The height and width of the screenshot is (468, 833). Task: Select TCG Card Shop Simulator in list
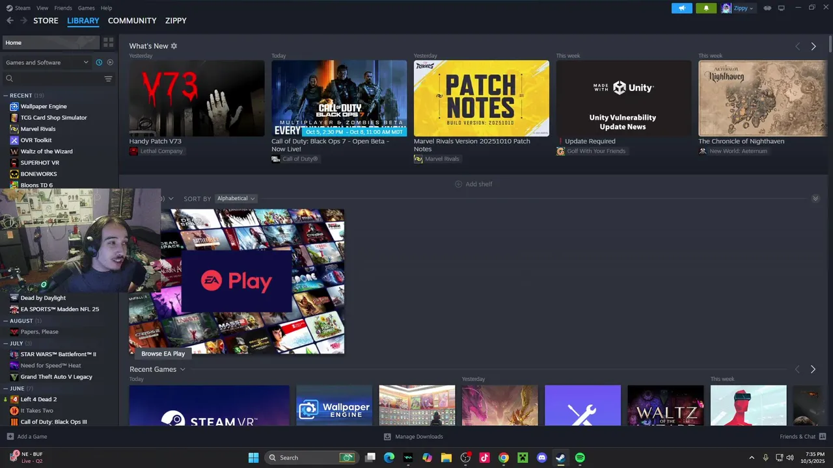(x=53, y=118)
